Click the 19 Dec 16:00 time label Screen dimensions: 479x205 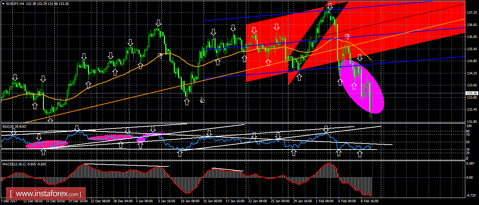pyautogui.click(x=78, y=201)
